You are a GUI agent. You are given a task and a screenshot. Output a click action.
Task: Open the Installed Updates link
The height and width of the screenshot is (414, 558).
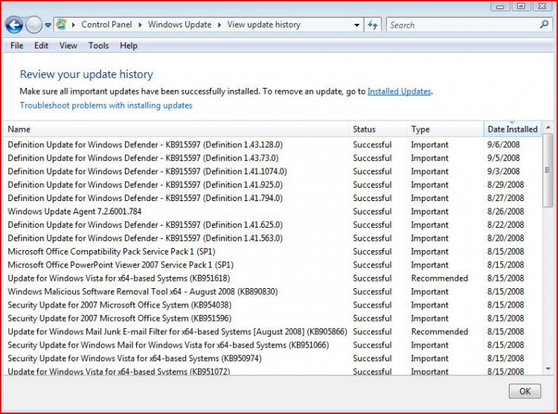click(x=399, y=92)
